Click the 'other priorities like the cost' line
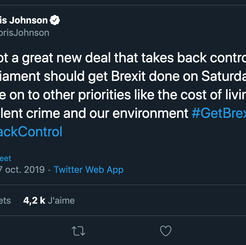Screen dimensions: 246x245 pyautogui.click(x=123, y=95)
